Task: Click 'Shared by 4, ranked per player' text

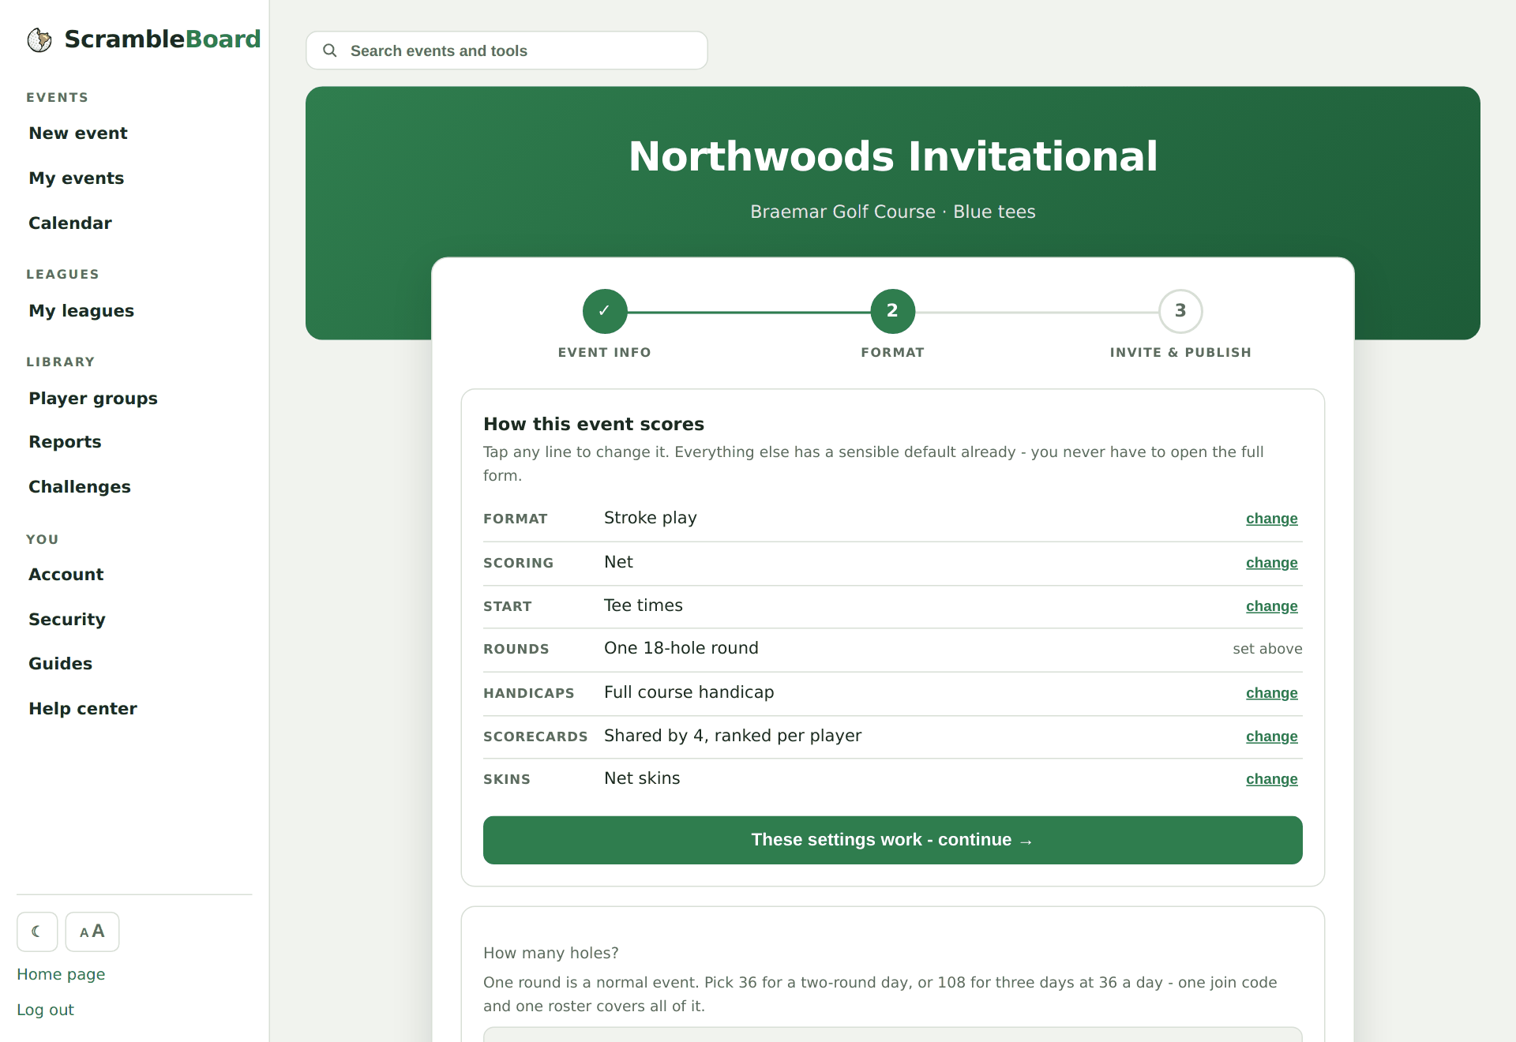Action: (x=733, y=736)
